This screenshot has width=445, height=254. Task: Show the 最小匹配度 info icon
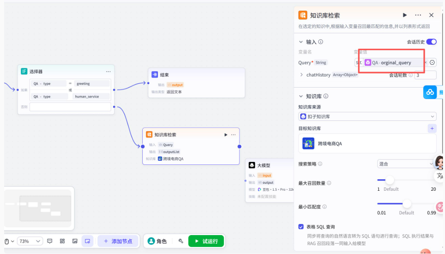click(x=324, y=207)
